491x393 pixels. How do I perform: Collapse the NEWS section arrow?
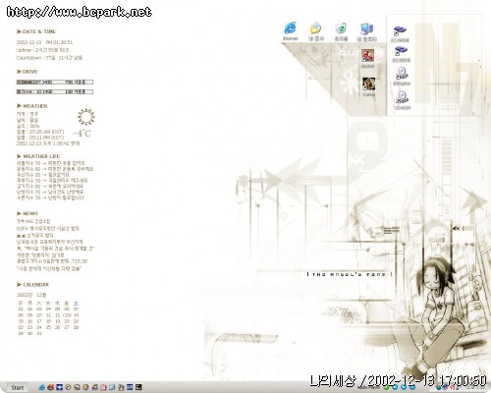19,213
